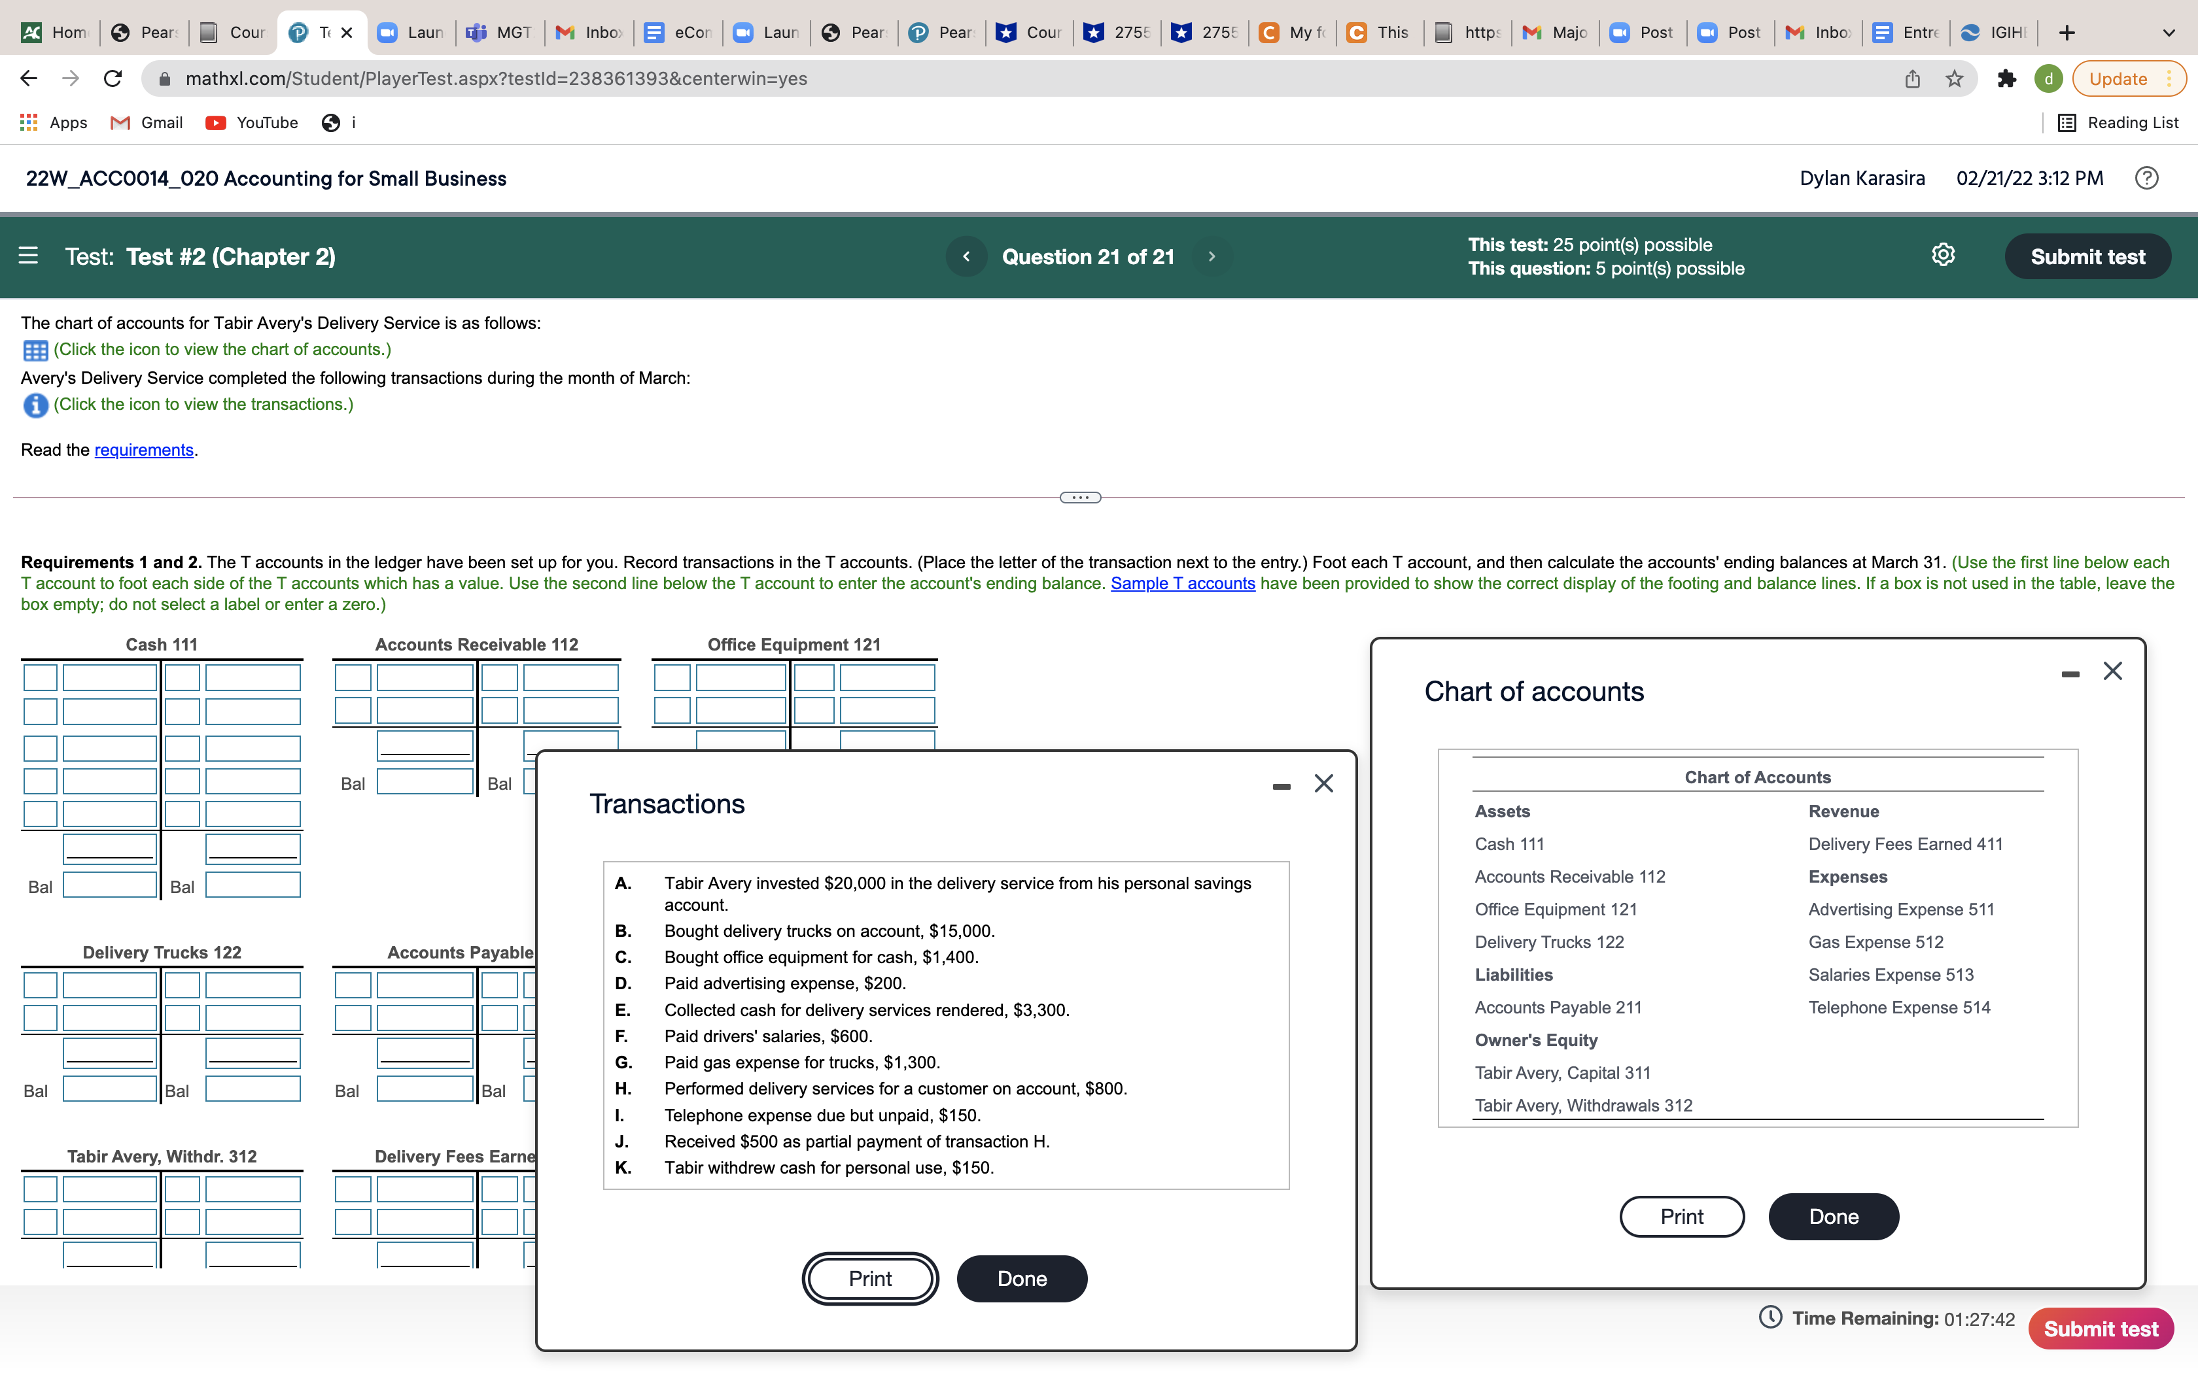The width and height of the screenshot is (2198, 1373).
Task: Close the Chart of Accounts dialog window
Action: (x=2112, y=669)
